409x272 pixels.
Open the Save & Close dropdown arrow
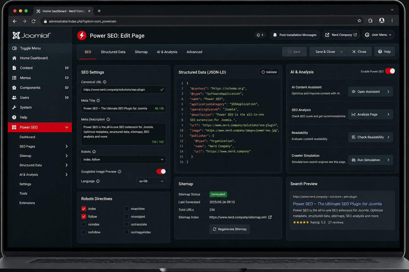point(342,52)
